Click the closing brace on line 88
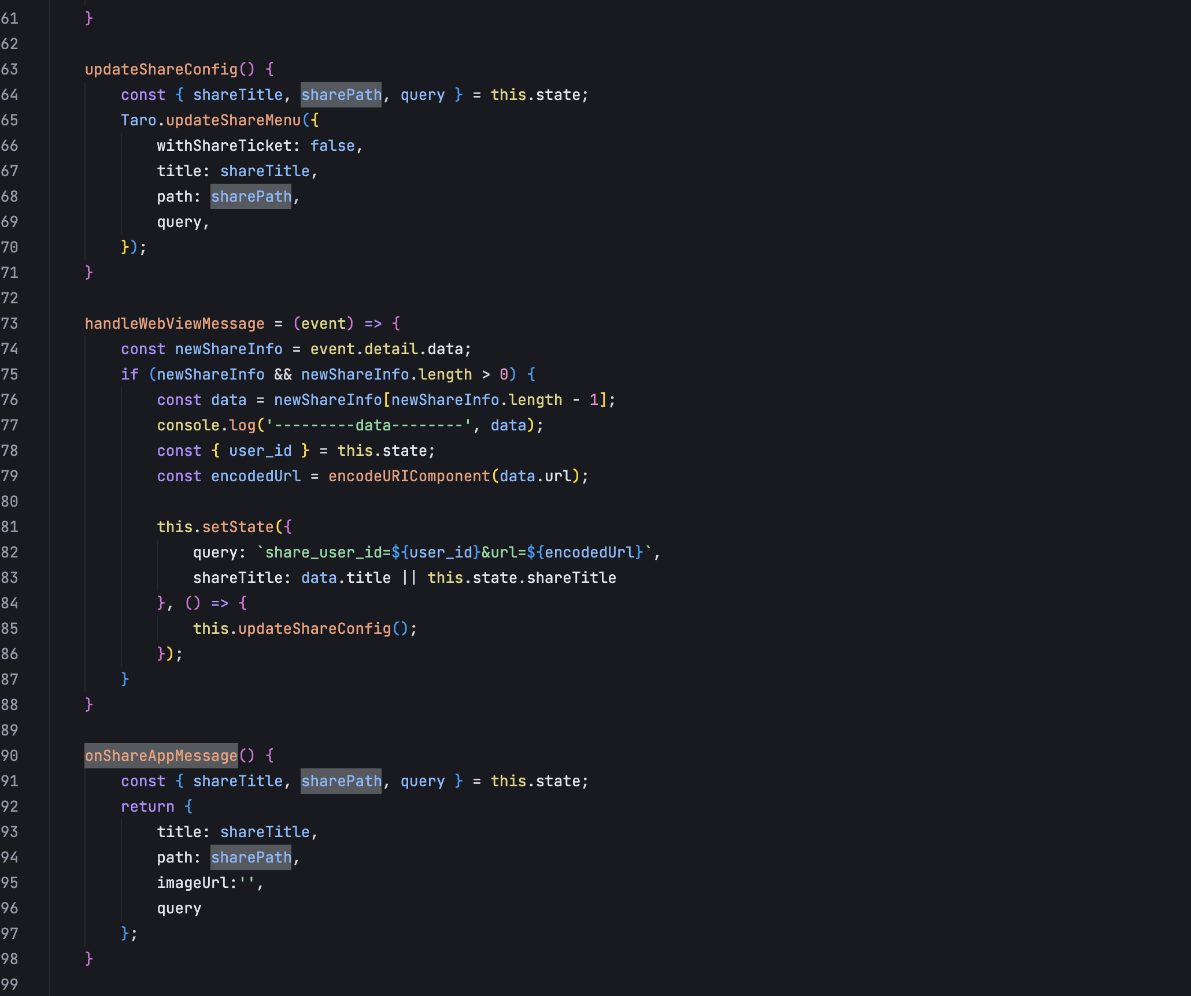1191x996 pixels. pyautogui.click(x=89, y=705)
